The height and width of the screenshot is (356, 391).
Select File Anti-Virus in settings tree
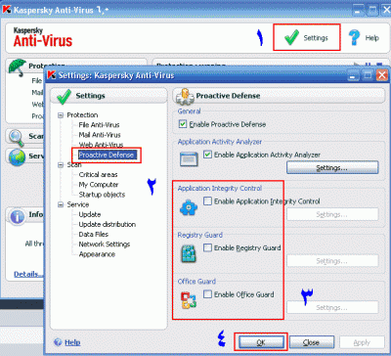click(99, 125)
